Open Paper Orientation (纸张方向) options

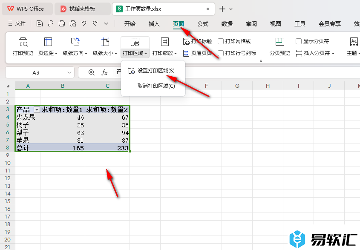click(x=75, y=46)
